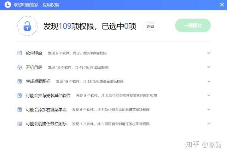Click the blue padlock icon
Viewport: 227px width, 154px height.
click(x=27, y=26)
